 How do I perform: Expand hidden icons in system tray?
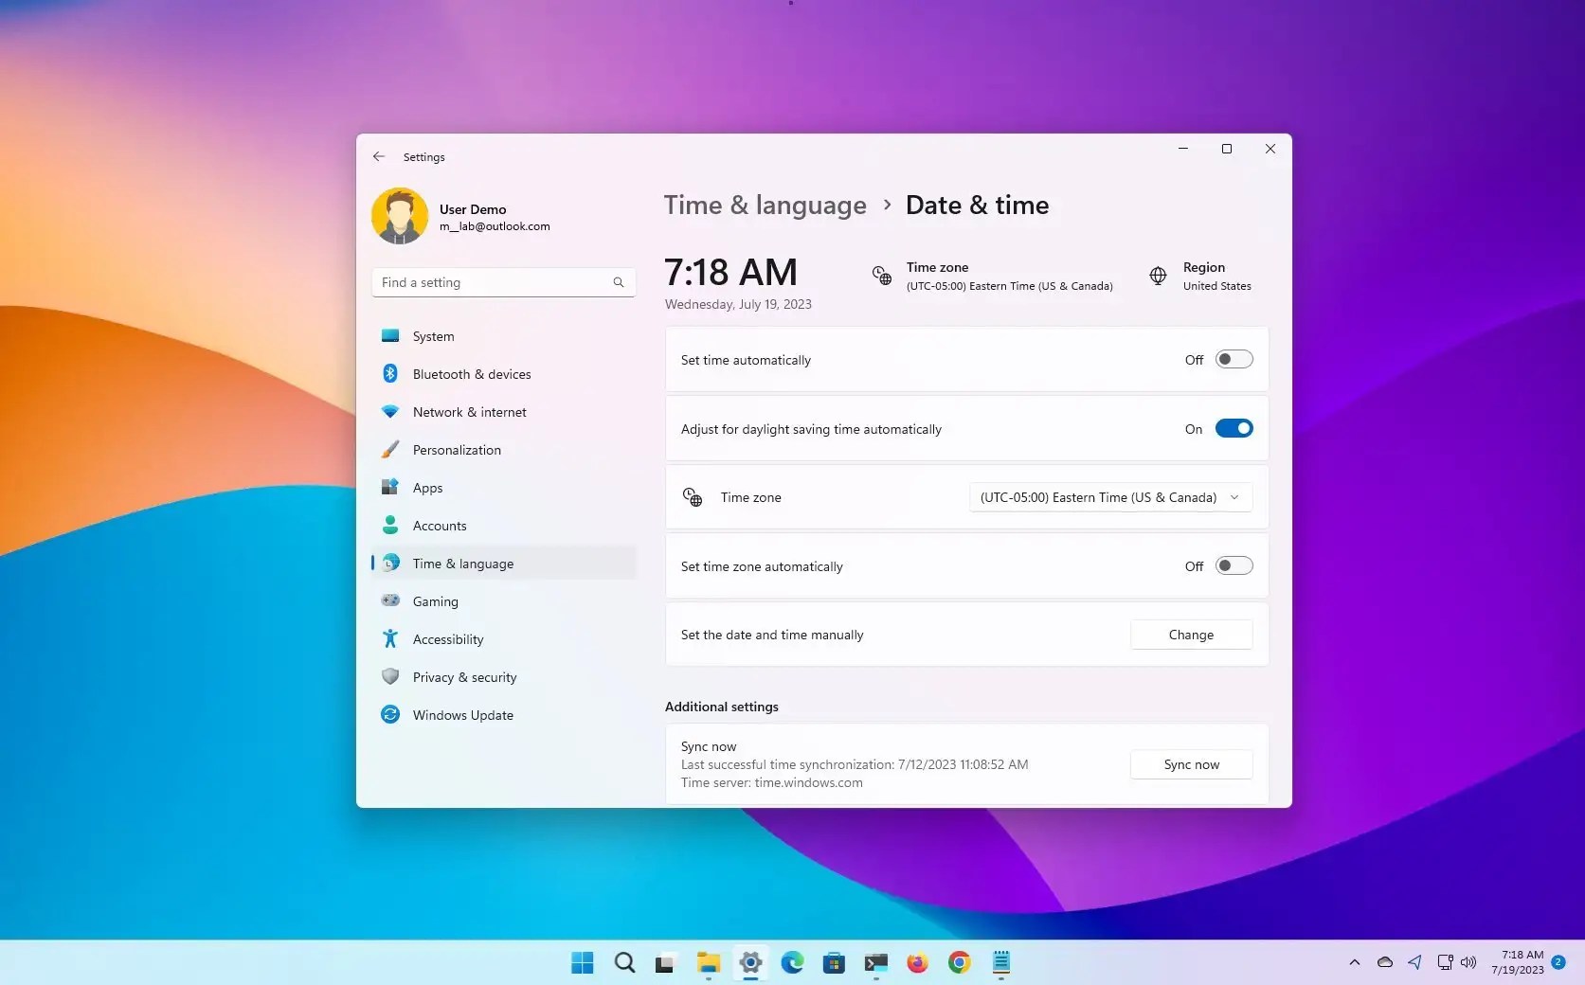tap(1354, 962)
